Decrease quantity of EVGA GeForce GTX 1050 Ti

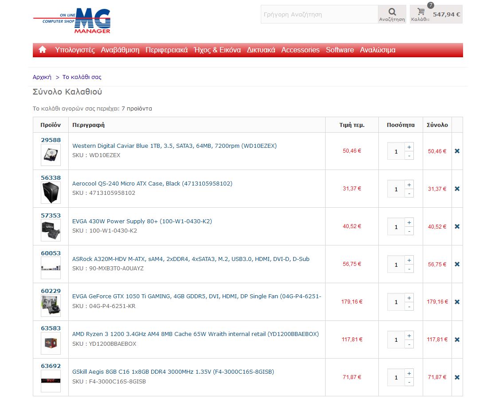[x=409, y=307]
